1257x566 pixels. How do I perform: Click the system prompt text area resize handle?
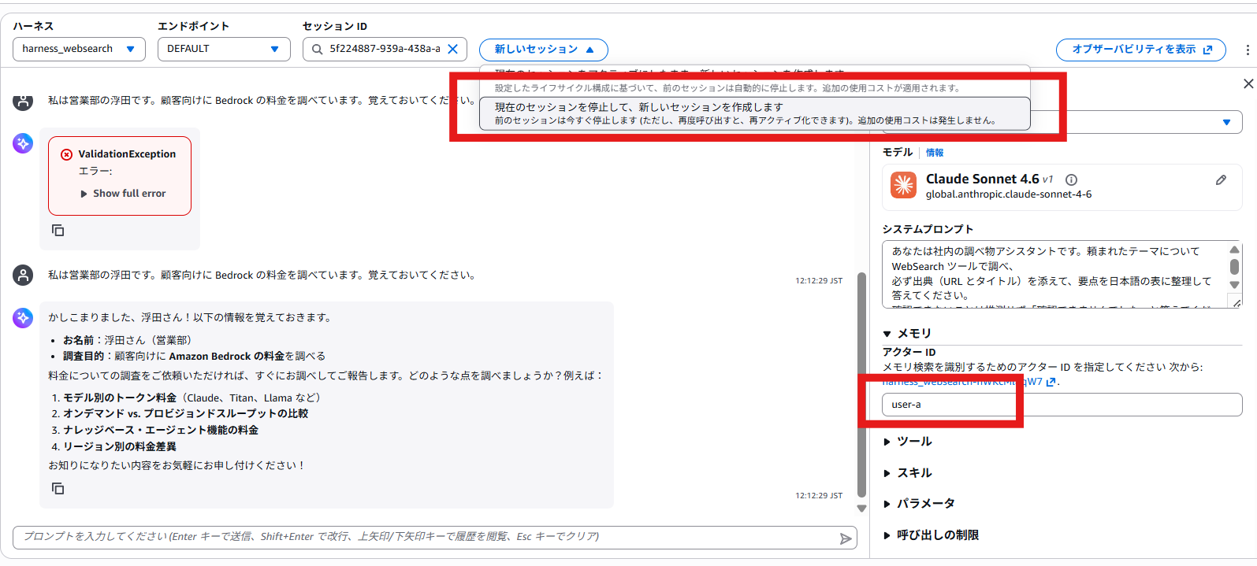click(1237, 303)
